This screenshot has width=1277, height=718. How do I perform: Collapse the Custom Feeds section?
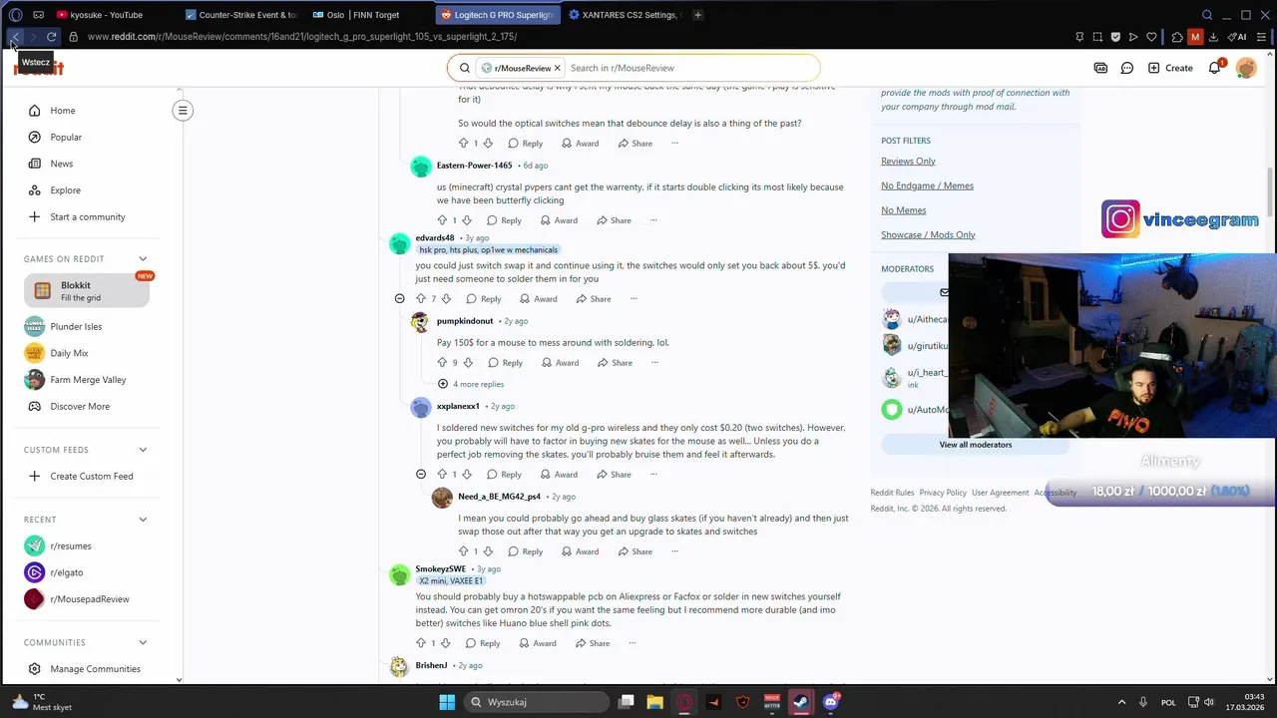tap(143, 450)
